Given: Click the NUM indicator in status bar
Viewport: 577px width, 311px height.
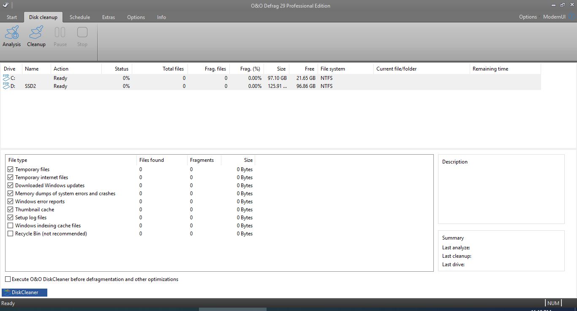Looking at the screenshot, I should (553, 303).
